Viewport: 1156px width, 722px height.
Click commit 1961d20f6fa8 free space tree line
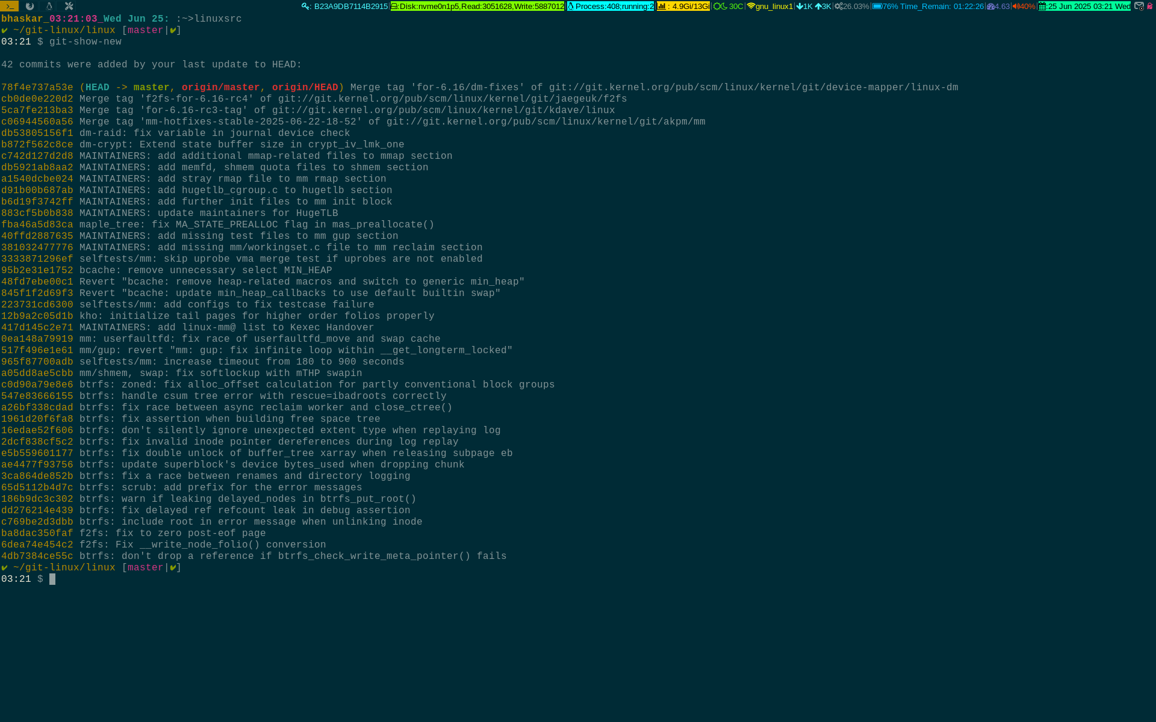[x=191, y=419]
